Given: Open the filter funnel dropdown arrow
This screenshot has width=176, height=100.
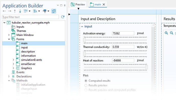Looking at the screenshot, I should 48,11.
